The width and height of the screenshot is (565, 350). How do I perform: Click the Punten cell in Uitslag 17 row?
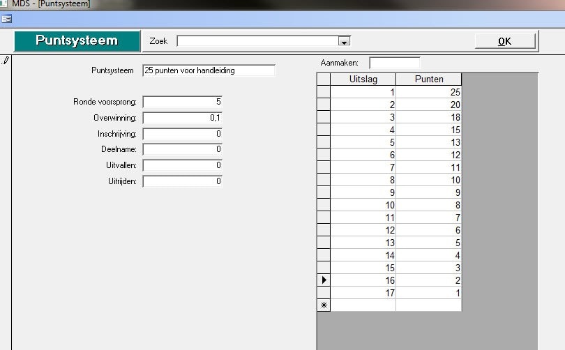pos(429,292)
